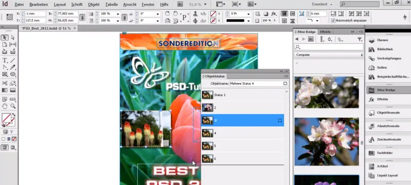Image resolution: width=411 pixels, height=185 pixels.
Task: Open the Fenster menu
Action: [x=148, y=5]
